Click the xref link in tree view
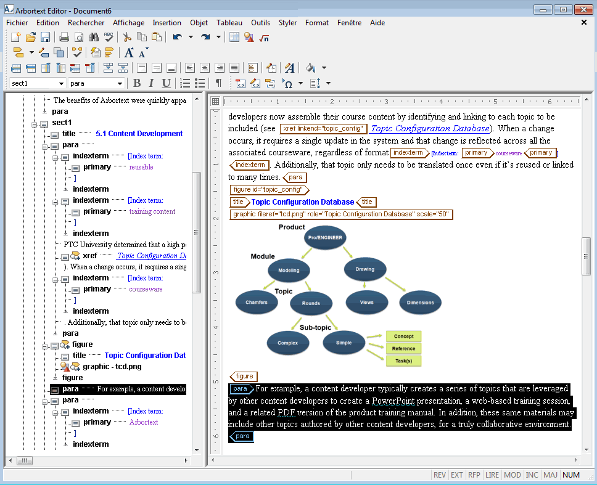The width and height of the screenshot is (597, 485). [x=152, y=256]
